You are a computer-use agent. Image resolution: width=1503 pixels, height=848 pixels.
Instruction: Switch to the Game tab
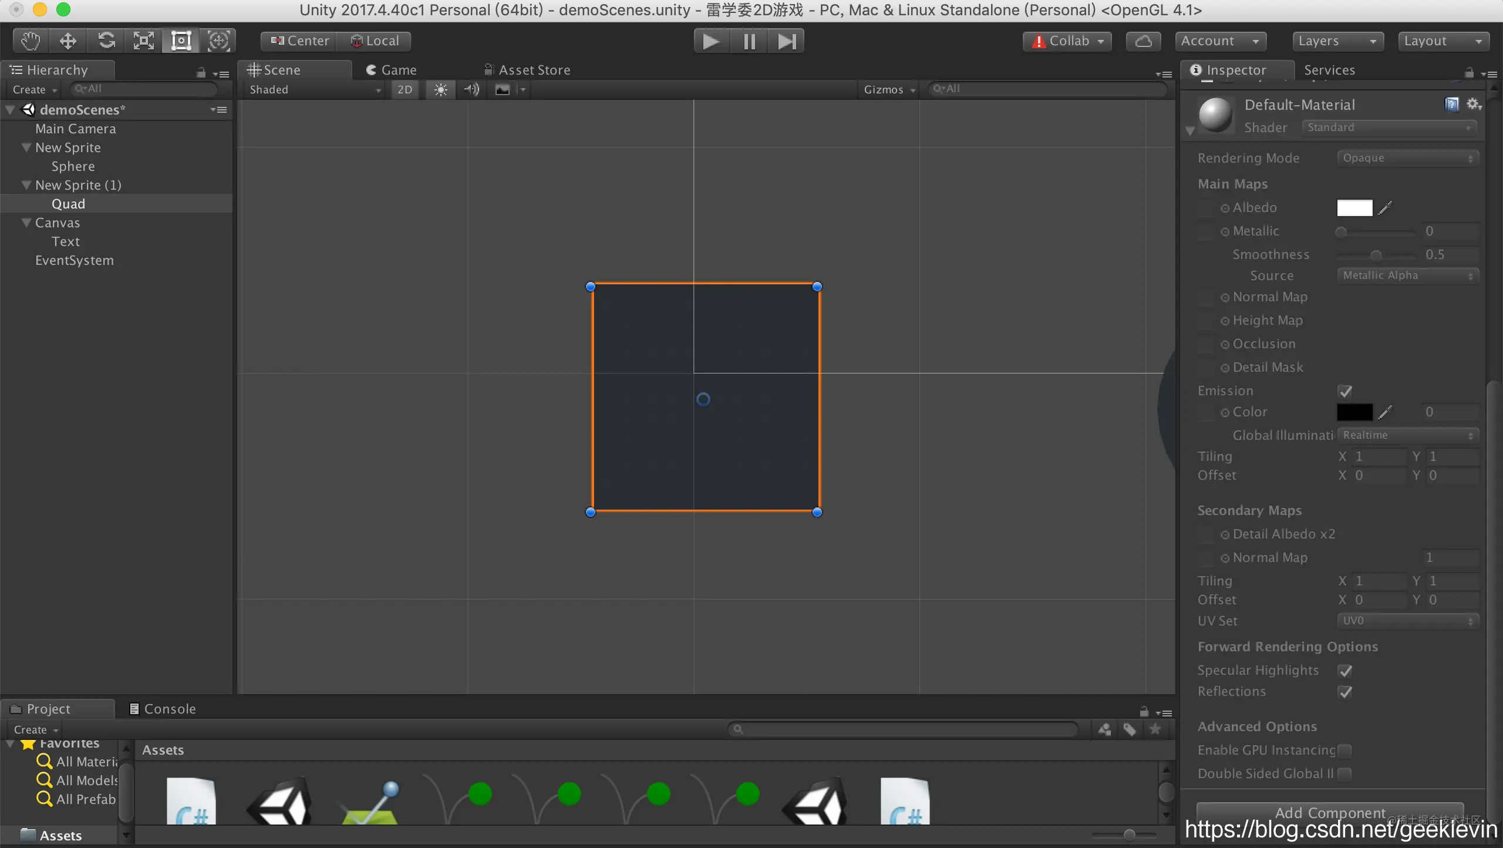pyautogui.click(x=391, y=70)
